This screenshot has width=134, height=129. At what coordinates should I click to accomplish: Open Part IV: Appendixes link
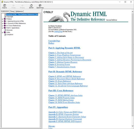58,107
